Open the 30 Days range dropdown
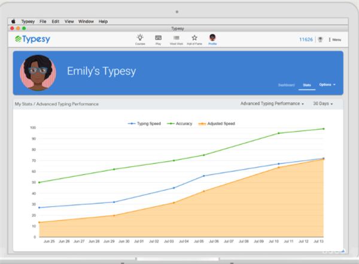This screenshot has height=264, width=359. pos(323,103)
